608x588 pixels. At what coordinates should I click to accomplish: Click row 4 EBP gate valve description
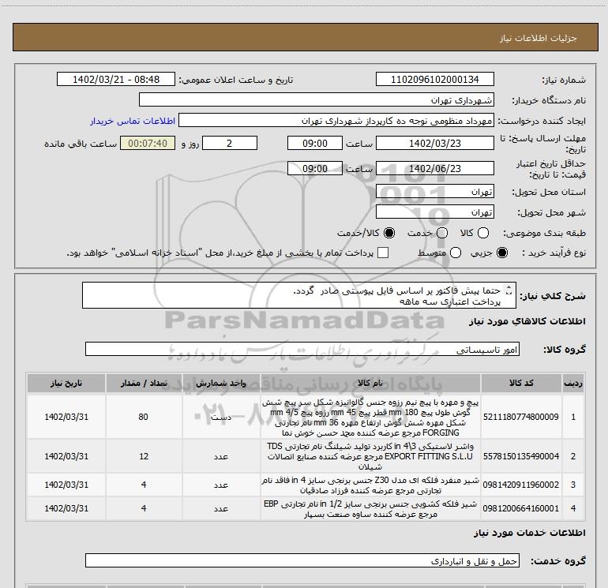click(x=370, y=508)
